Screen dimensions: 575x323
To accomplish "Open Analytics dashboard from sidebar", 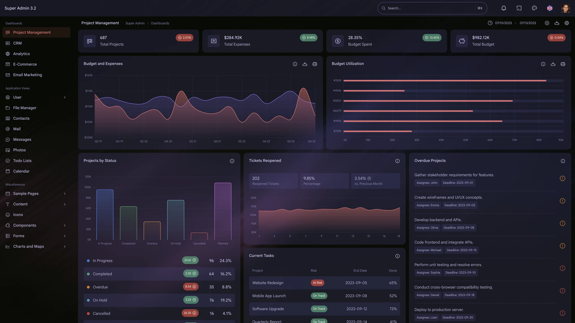I will (36, 54).
